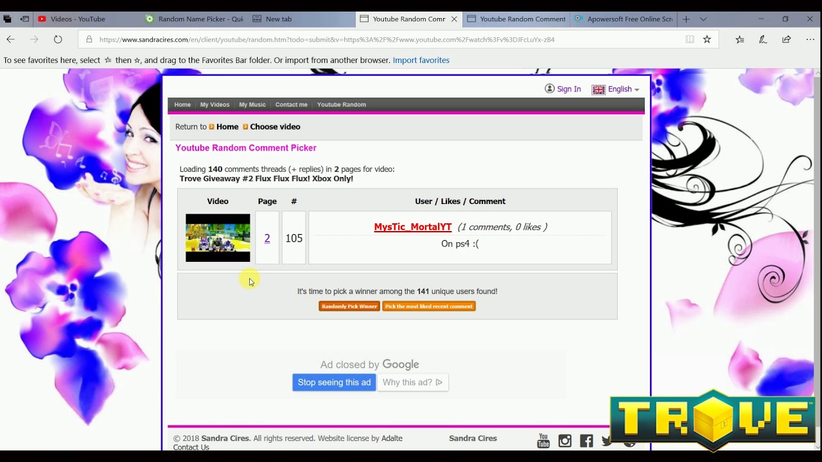Switch to Random Name Picker tab
This screenshot has width=822, height=462.
(x=194, y=19)
